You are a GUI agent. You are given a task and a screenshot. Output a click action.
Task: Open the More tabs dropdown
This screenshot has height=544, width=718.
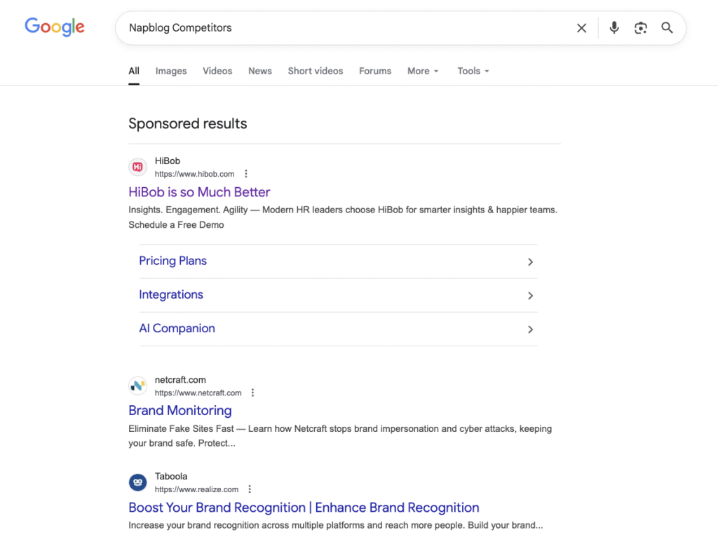pos(423,71)
